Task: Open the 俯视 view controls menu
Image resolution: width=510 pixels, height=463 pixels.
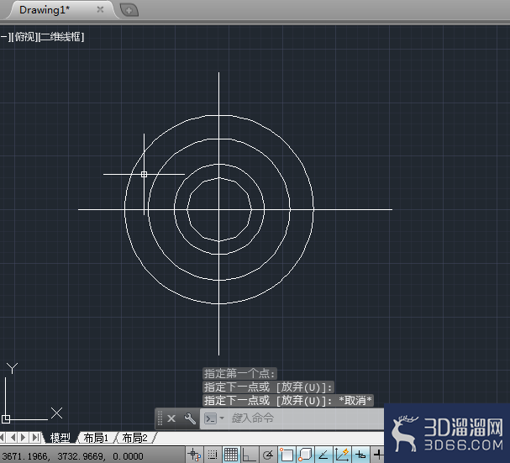Action: tap(25, 37)
